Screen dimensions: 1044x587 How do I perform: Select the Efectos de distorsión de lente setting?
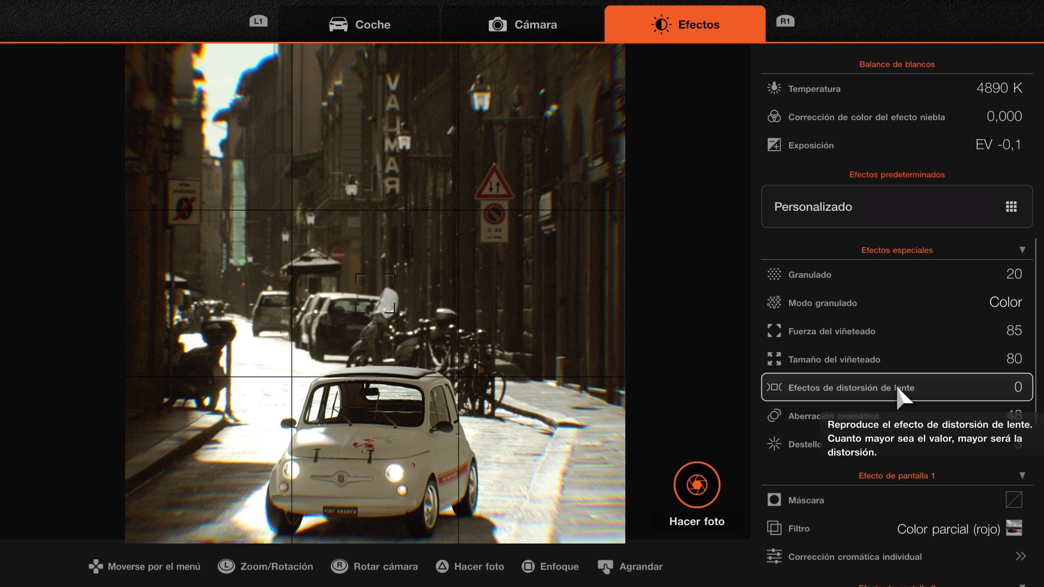click(x=850, y=388)
